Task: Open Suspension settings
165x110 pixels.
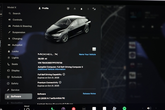Action: pos(17,32)
